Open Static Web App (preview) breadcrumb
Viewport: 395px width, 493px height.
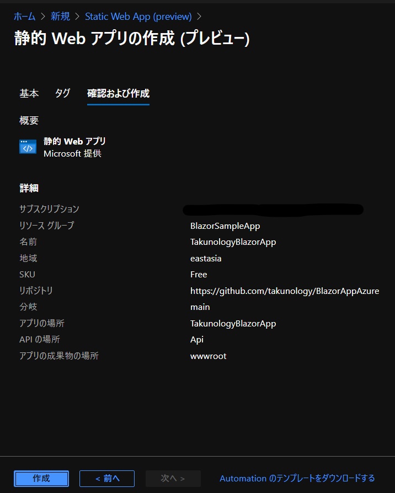click(x=138, y=17)
